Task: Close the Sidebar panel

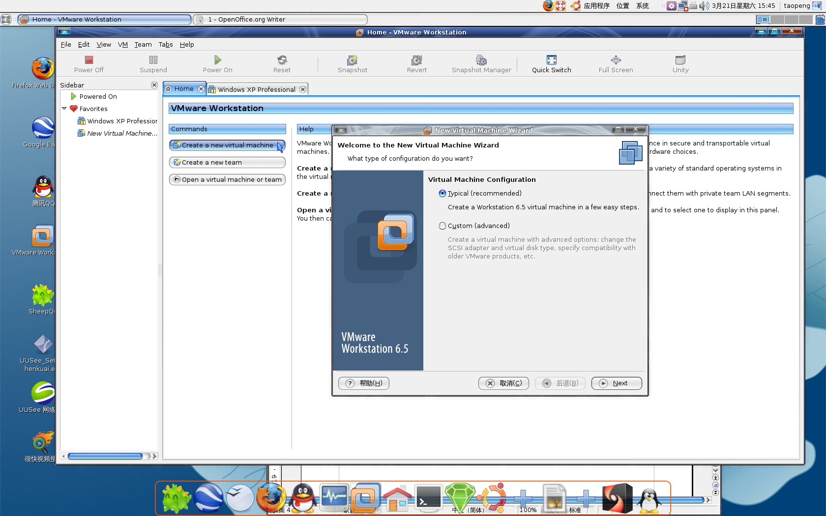Action: tap(154, 85)
